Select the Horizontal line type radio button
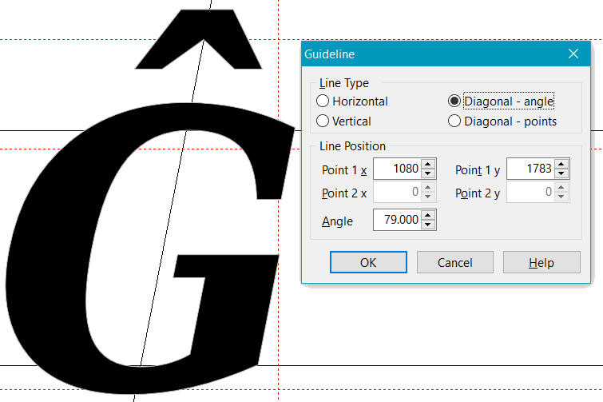Viewport: 603px width, 402px height. pyautogui.click(x=323, y=101)
